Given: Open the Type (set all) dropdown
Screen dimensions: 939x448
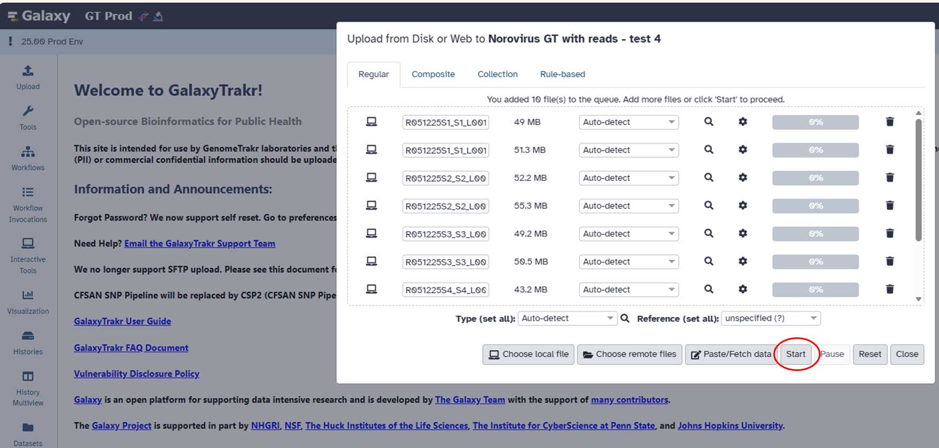Looking at the screenshot, I should click(567, 318).
